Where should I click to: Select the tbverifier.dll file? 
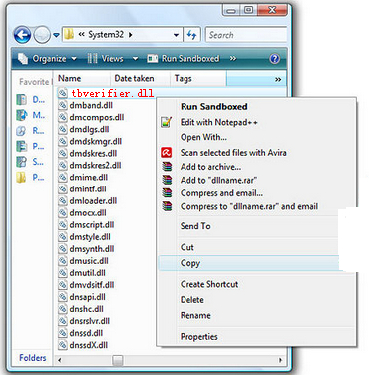click(106, 93)
